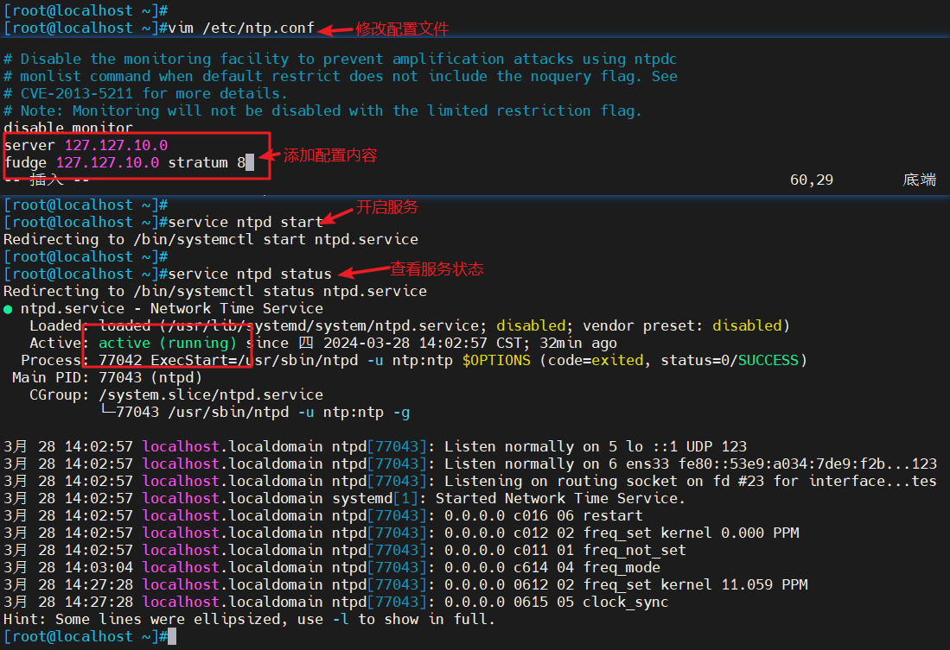Click the comment 'Note: Monitoring will not be disabled' line
Viewport: 950px width, 650px height.
(322, 110)
